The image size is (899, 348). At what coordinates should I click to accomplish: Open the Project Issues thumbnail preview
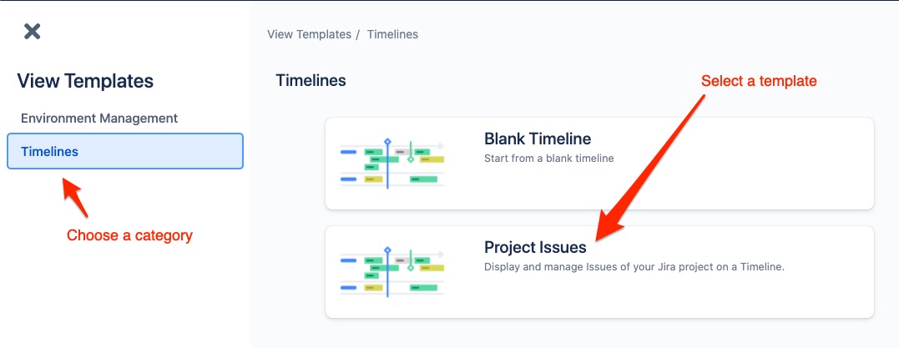(392, 271)
